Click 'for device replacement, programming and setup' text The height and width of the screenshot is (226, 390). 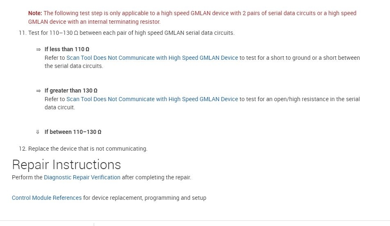coord(144,198)
